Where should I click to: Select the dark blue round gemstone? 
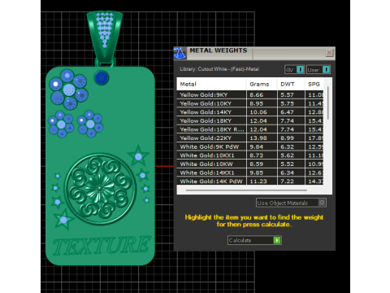(102, 78)
